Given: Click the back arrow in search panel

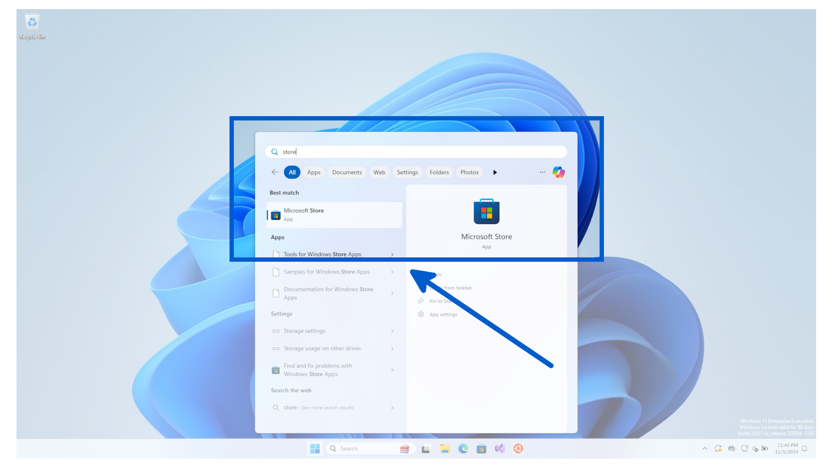Looking at the screenshot, I should pos(275,172).
